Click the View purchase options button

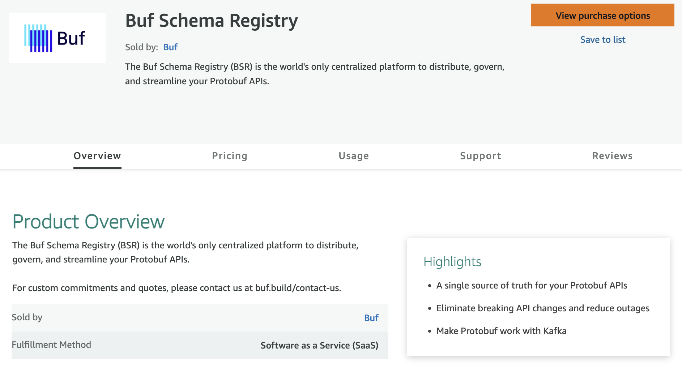602,15
